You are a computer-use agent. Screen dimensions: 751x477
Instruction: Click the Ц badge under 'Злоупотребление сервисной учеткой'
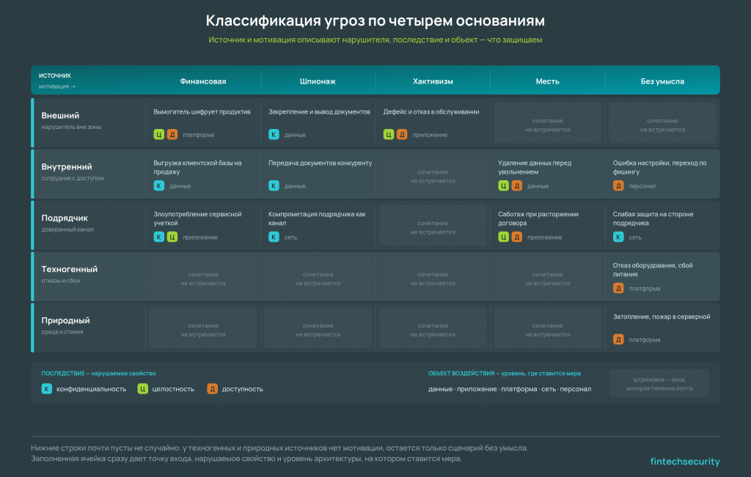coord(172,237)
